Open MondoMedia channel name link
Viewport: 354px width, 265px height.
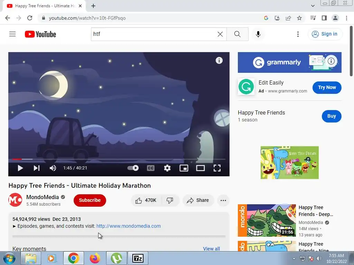[x=43, y=197]
